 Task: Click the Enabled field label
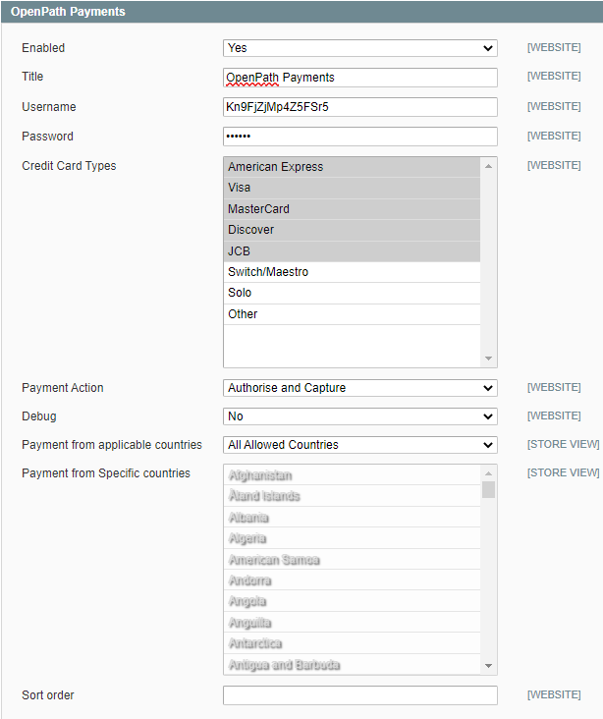[x=43, y=48]
